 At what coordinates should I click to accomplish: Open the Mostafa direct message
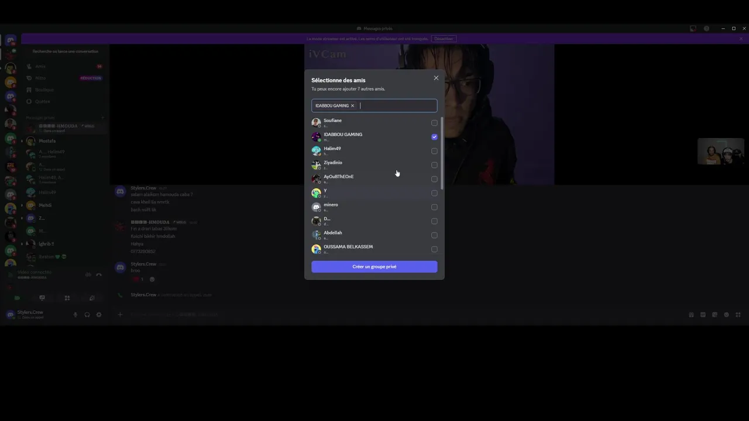(64, 141)
